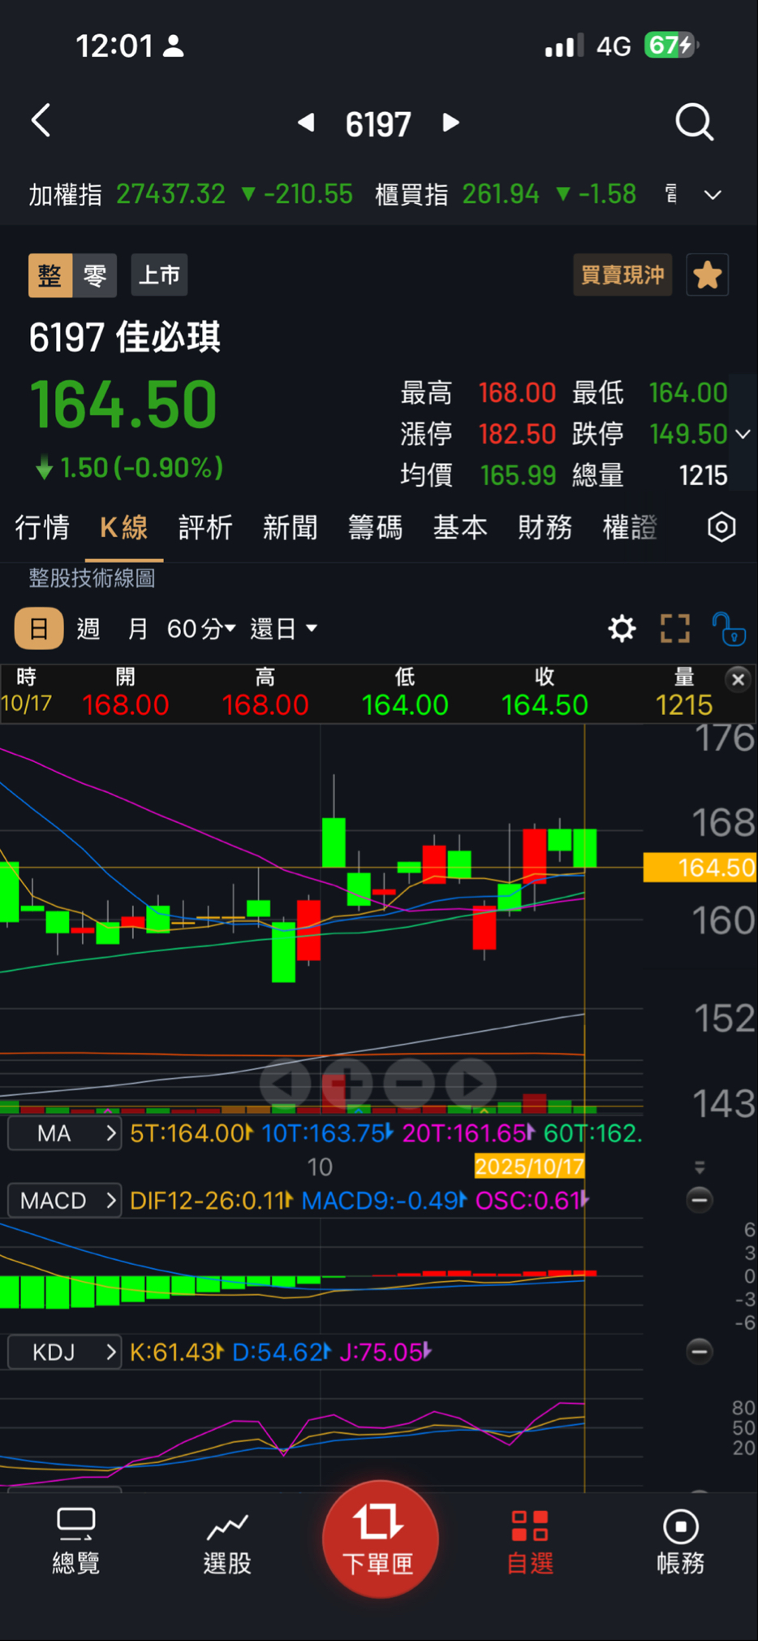Open the KDJ indicator selector
The width and height of the screenshot is (758, 1641).
tap(65, 1352)
